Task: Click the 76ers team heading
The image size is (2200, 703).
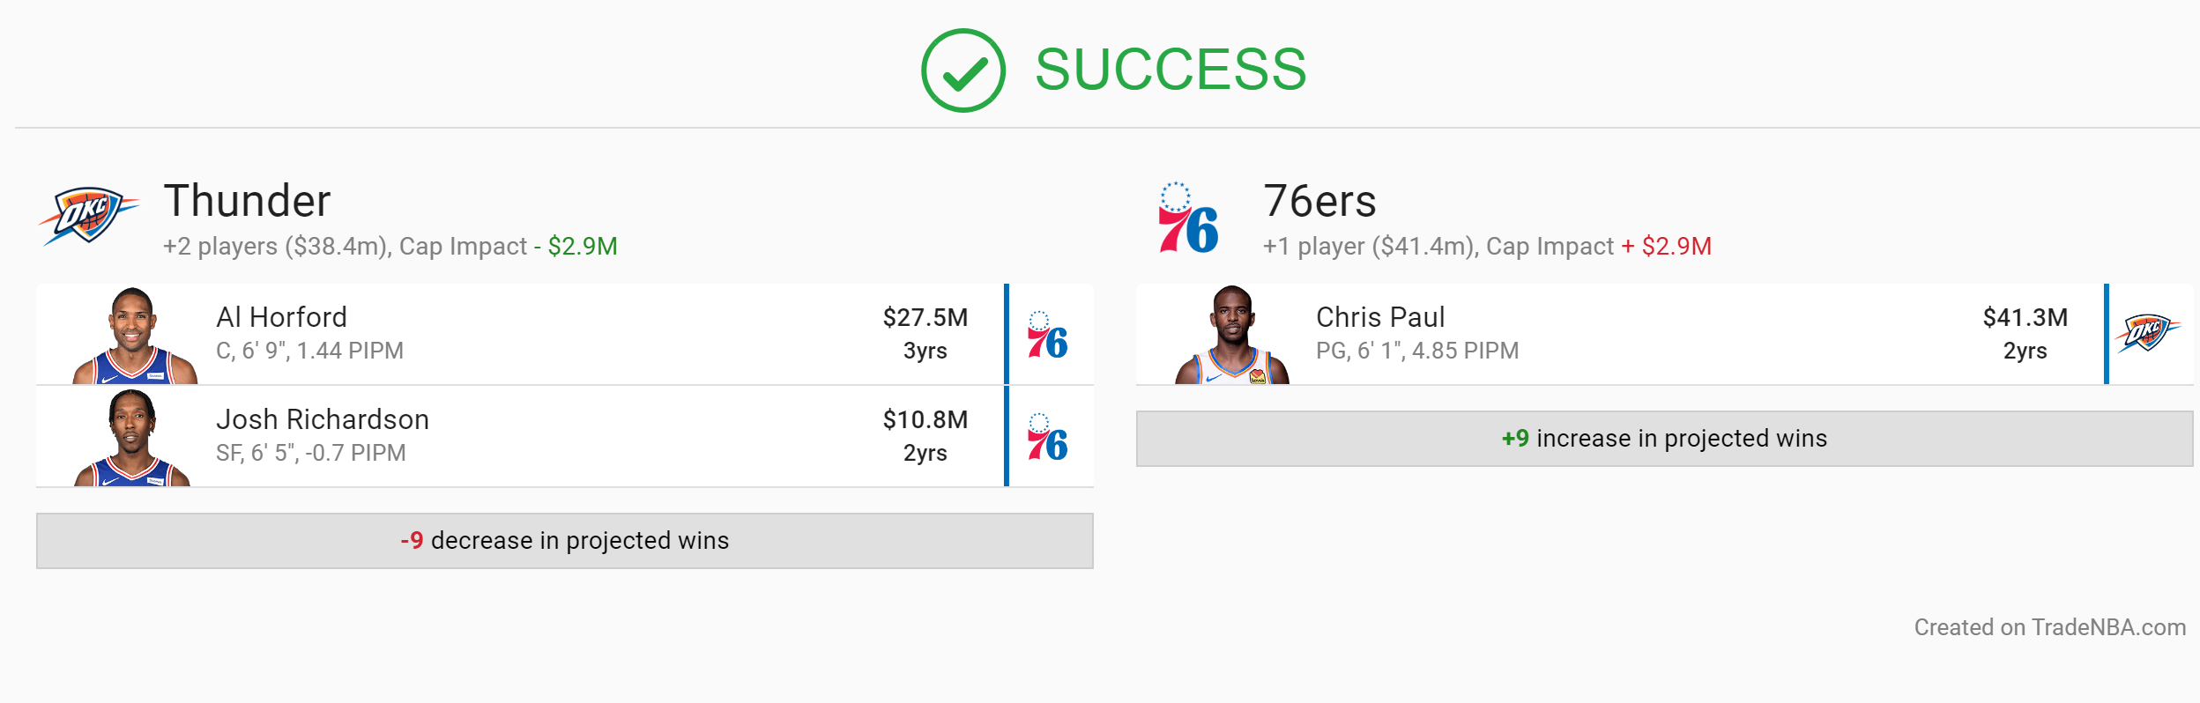Action: (1319, 201)
